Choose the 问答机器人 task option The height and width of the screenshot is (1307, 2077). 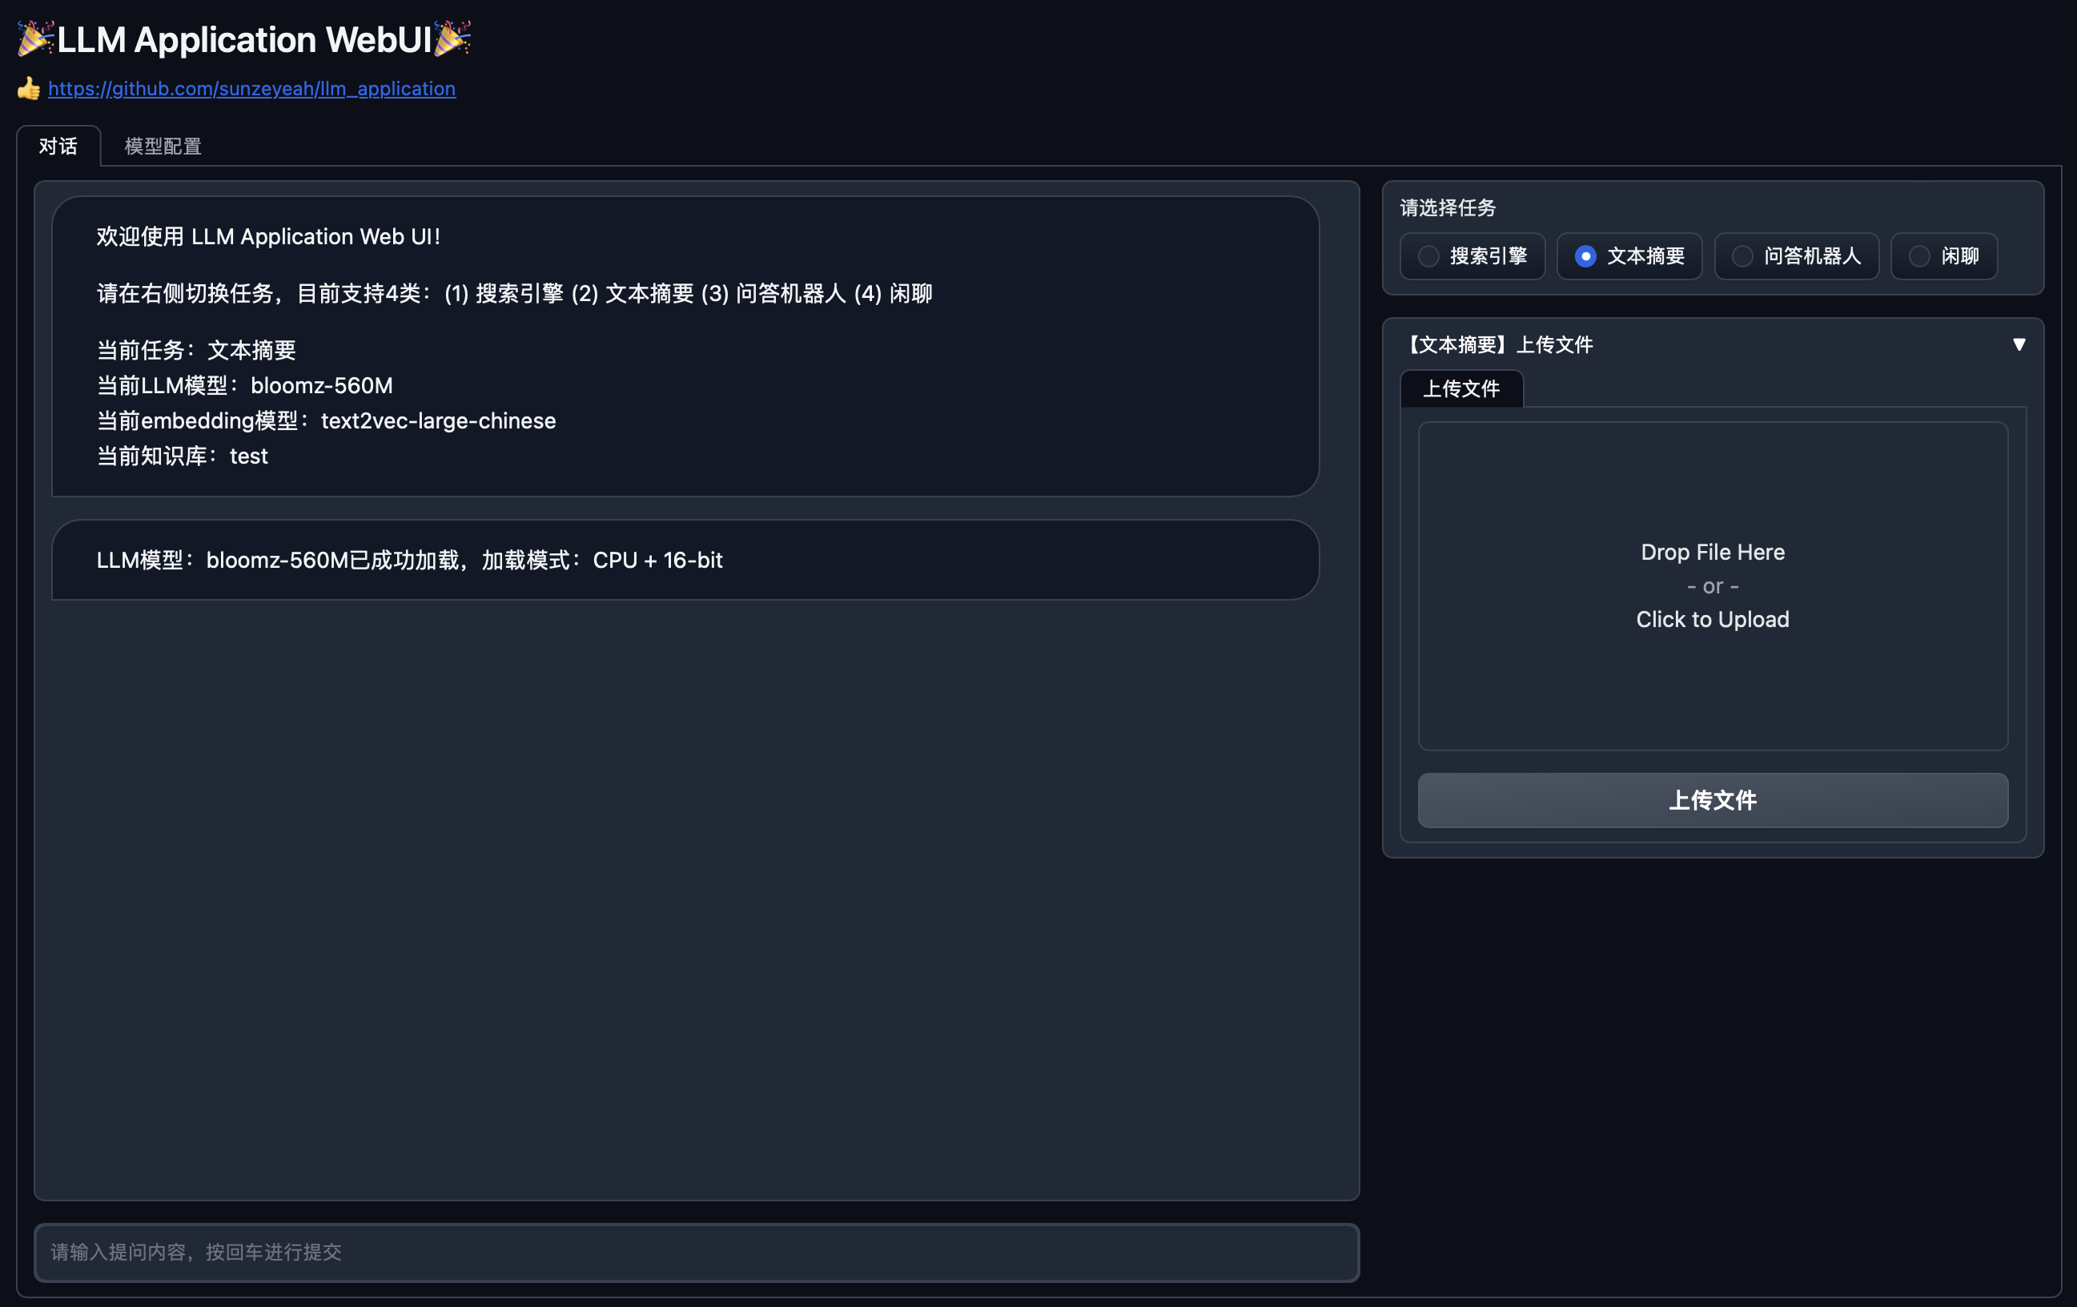[x=1742, y=256]
